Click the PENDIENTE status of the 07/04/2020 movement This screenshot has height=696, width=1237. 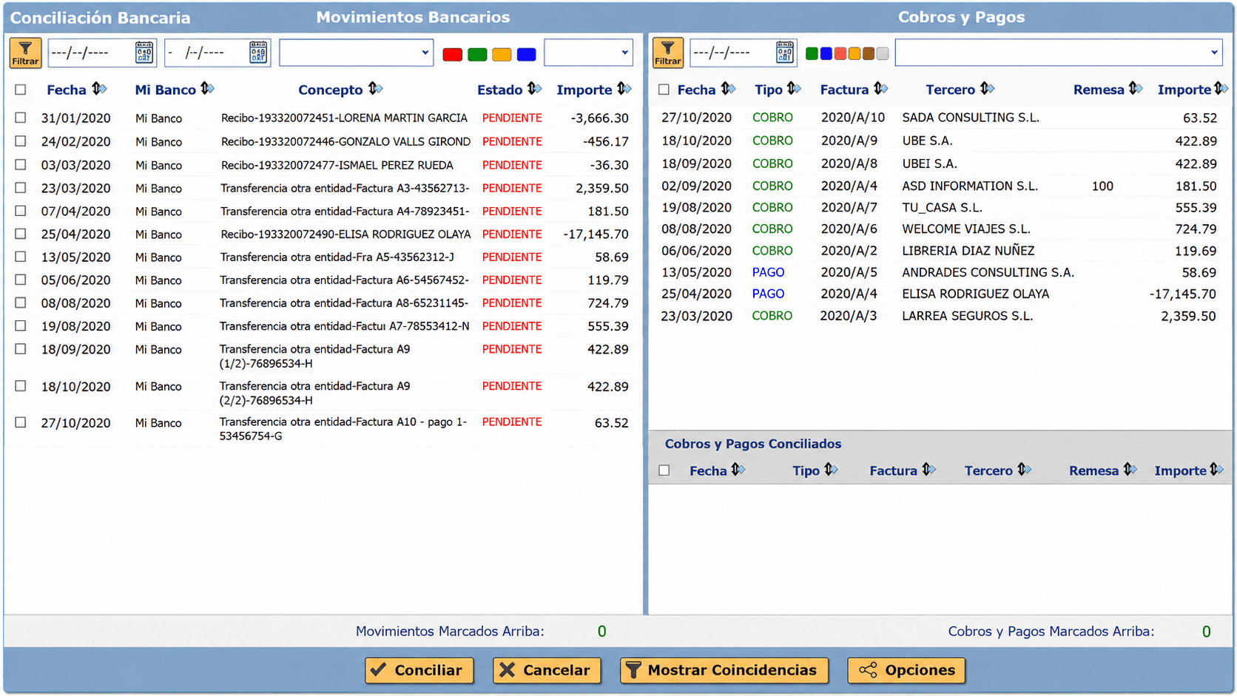pos(512,212)
